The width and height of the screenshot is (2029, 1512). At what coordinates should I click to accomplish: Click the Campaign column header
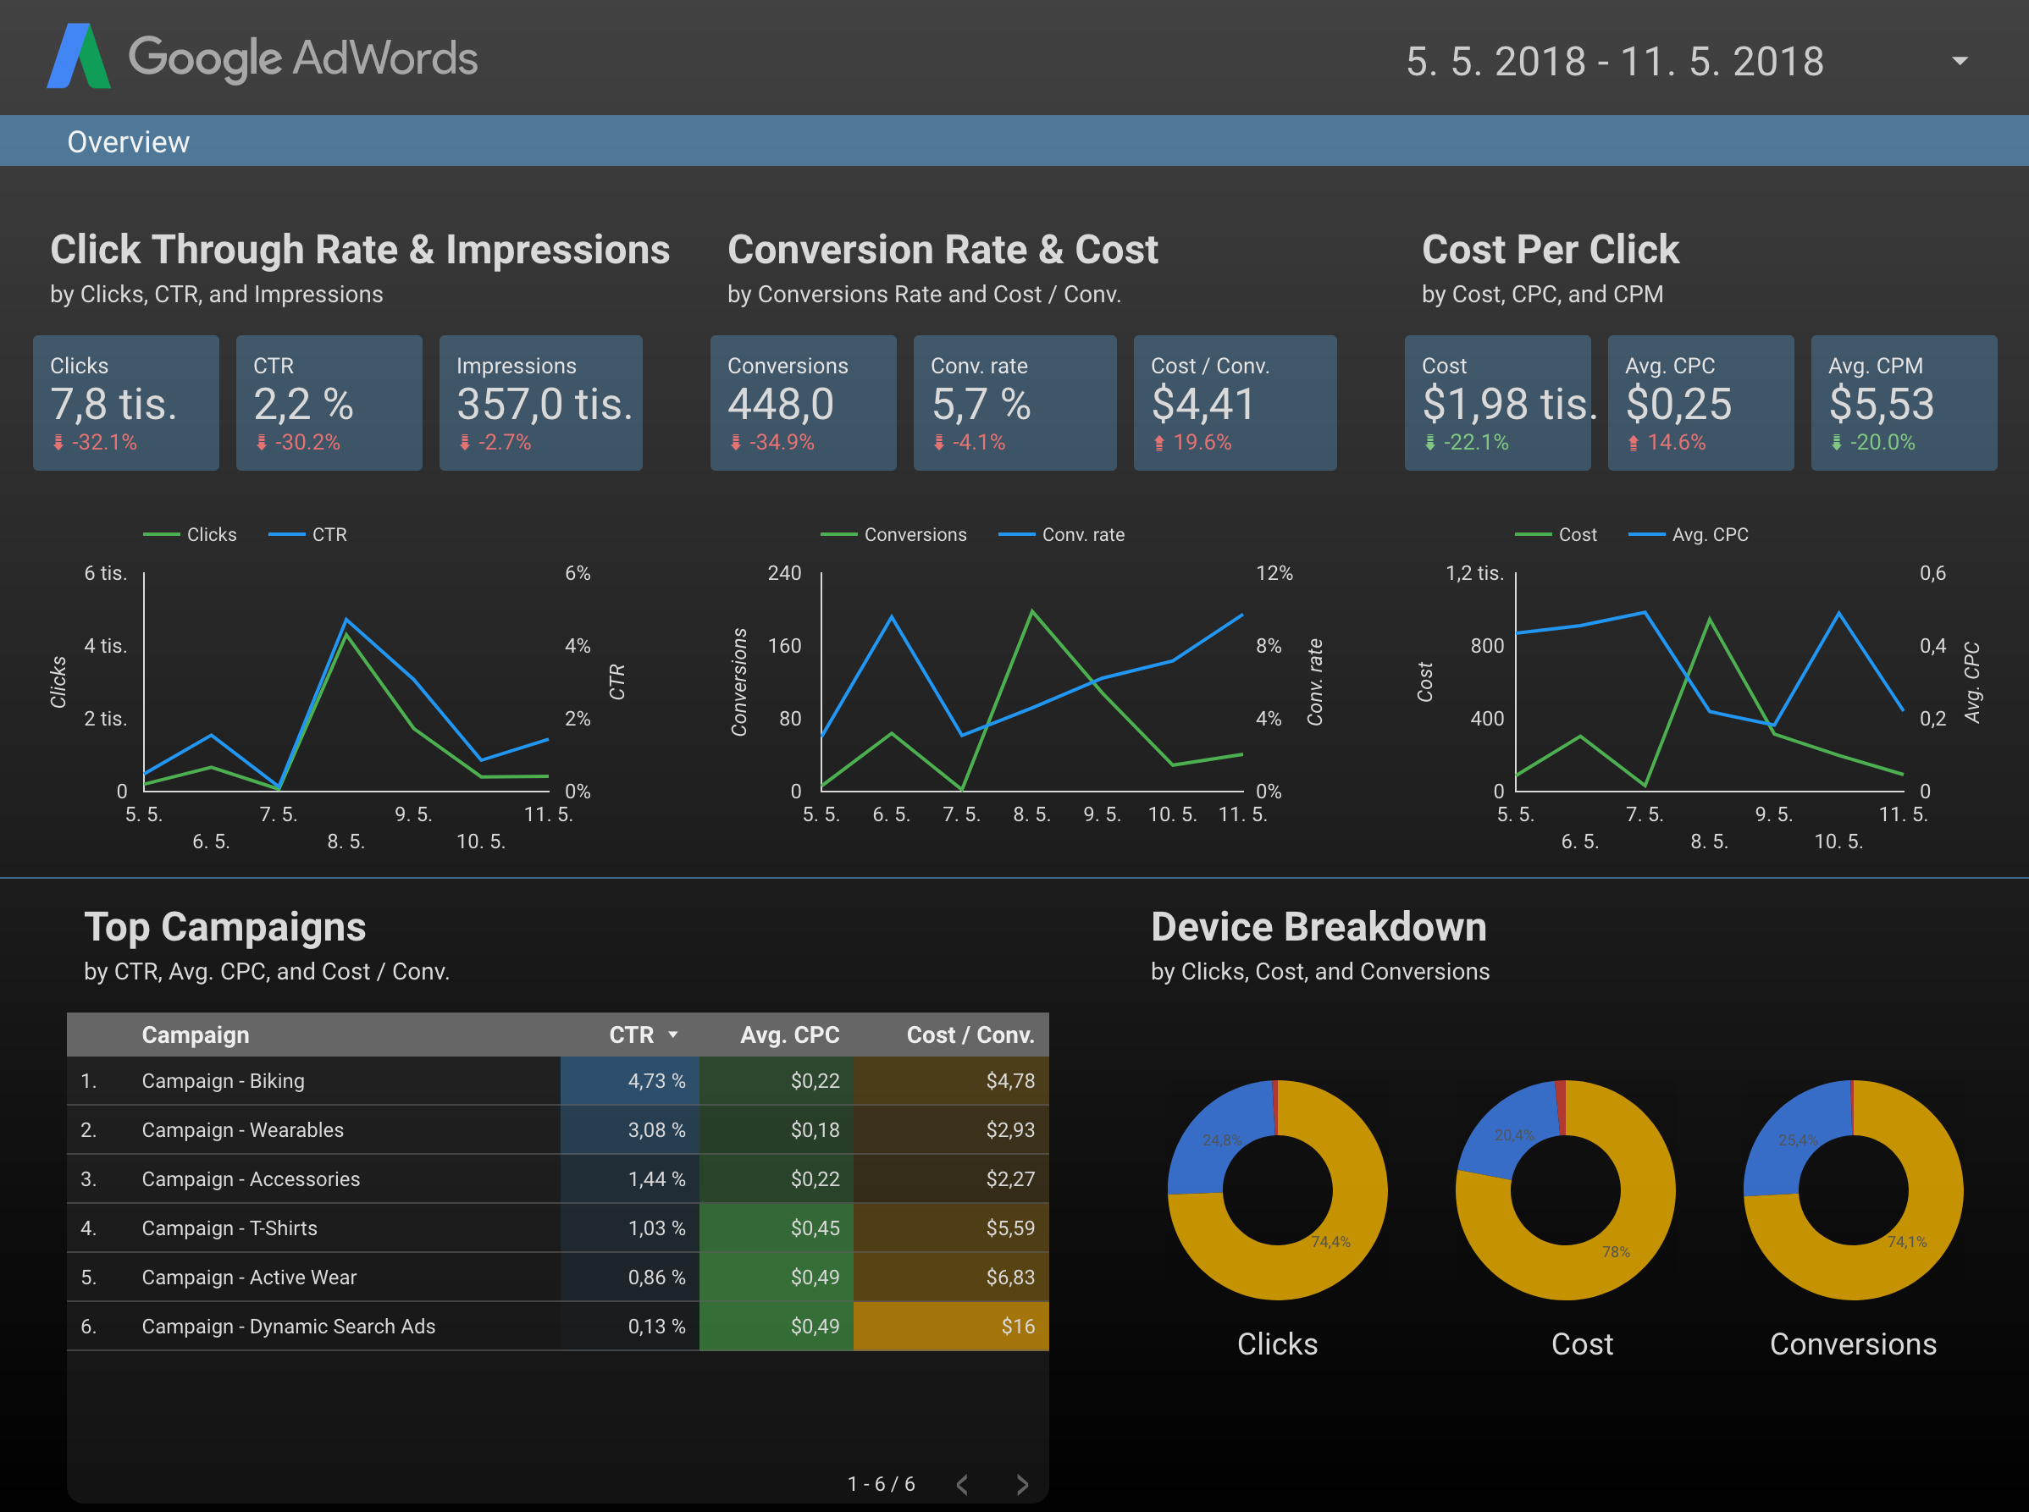click(x=195, y=1035)
